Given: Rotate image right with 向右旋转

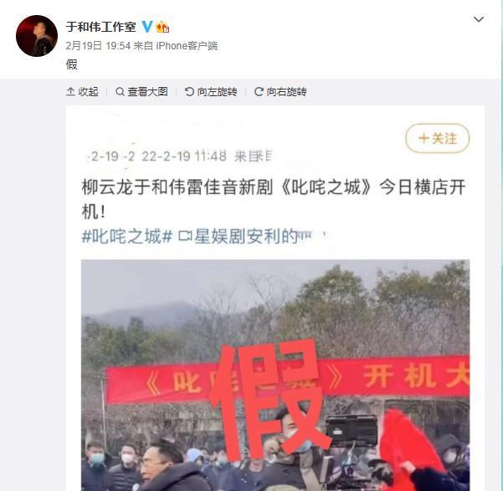Looking at the screenshot, I should pyautogui.click(x=280, y=92).
